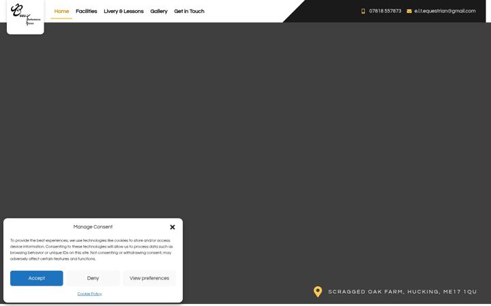Accept cookies in consent dialog
Image resolution: width=491 pixels, height=306 pixels.
(37, 278)
